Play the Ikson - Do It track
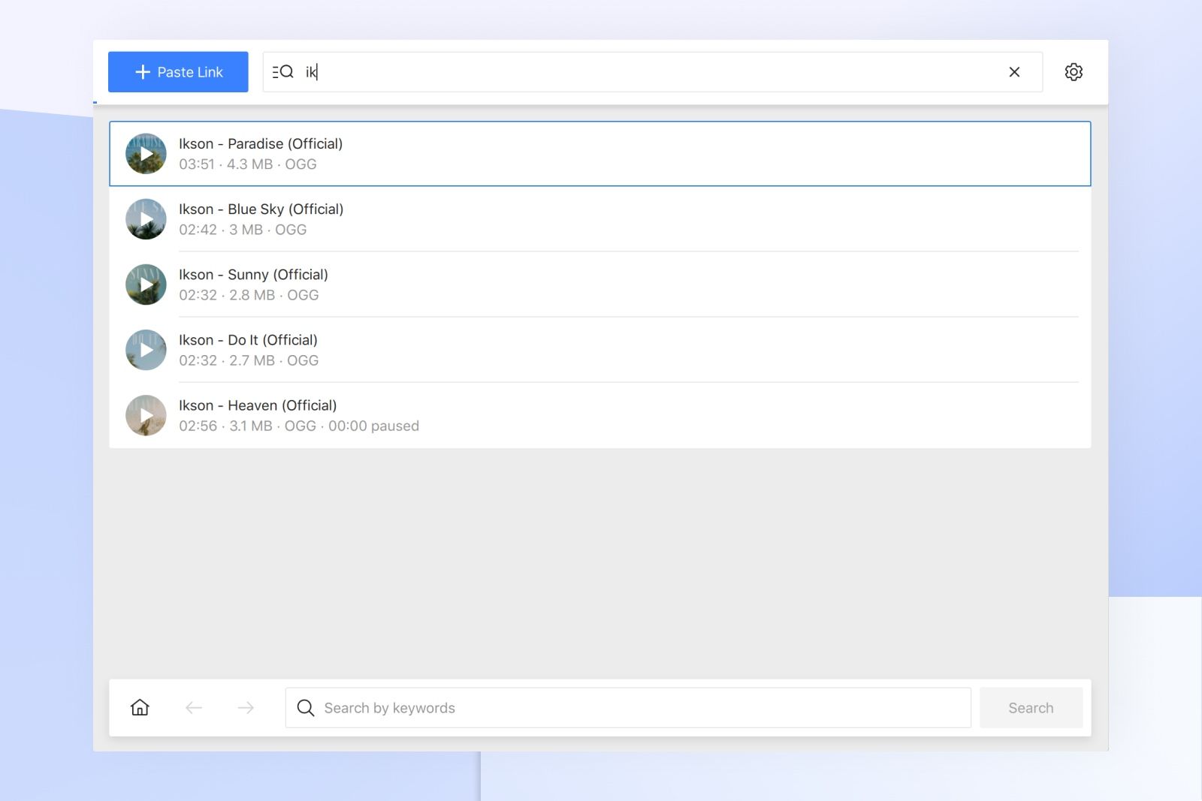The image size is (1202, 801). [146, 349]
